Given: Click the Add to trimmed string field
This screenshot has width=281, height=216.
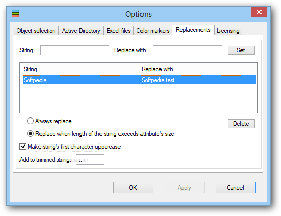Looking at the screenshot, I should click(90, 160).
